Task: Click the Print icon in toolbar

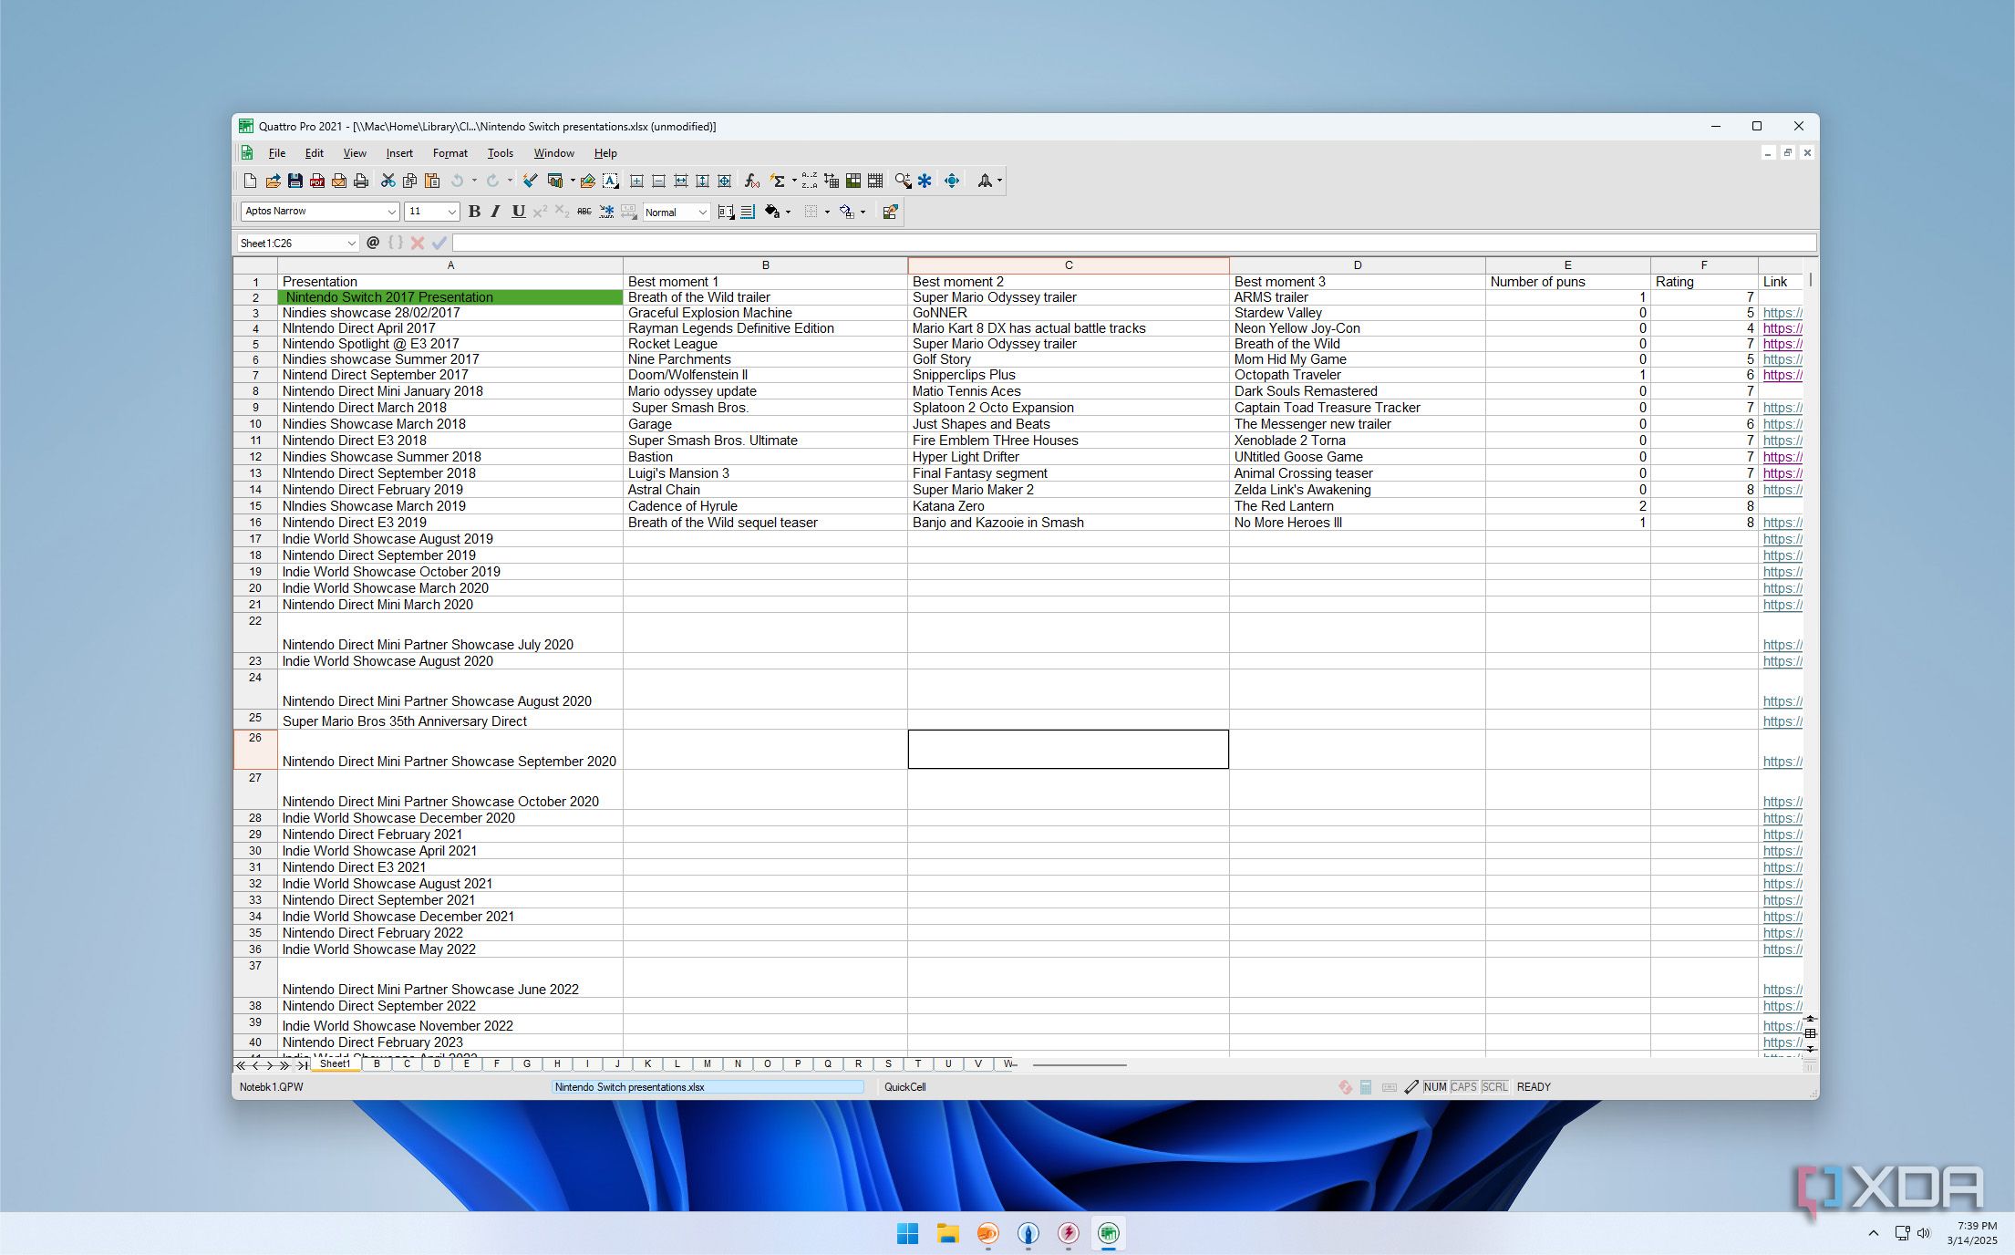Action: click(361, 181)
